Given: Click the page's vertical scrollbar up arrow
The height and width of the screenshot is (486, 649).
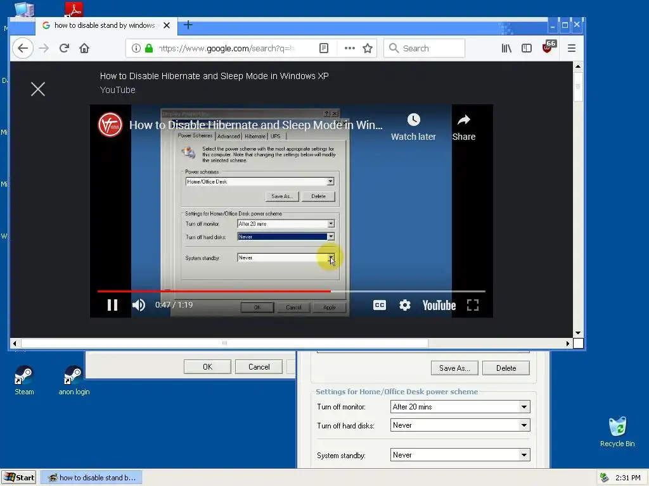Looking at the screenshot, I should (x=578, y=66).
